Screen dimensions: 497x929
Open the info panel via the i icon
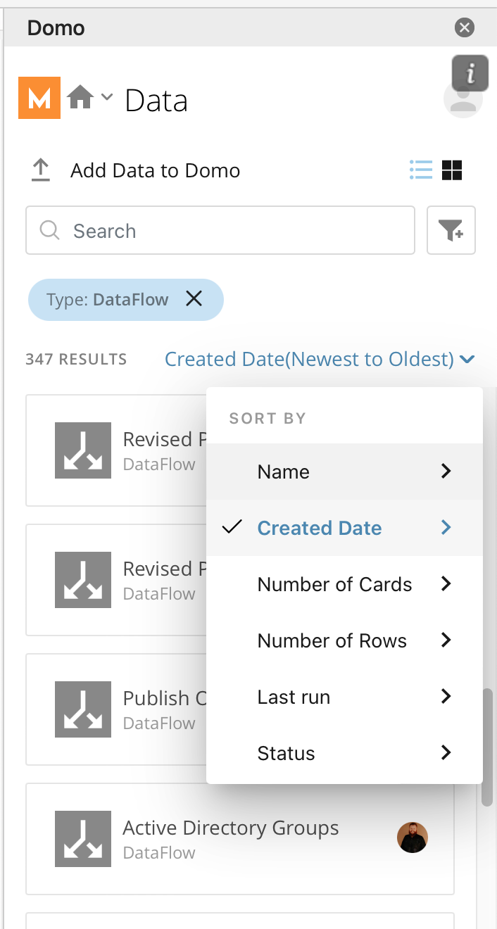470,73
